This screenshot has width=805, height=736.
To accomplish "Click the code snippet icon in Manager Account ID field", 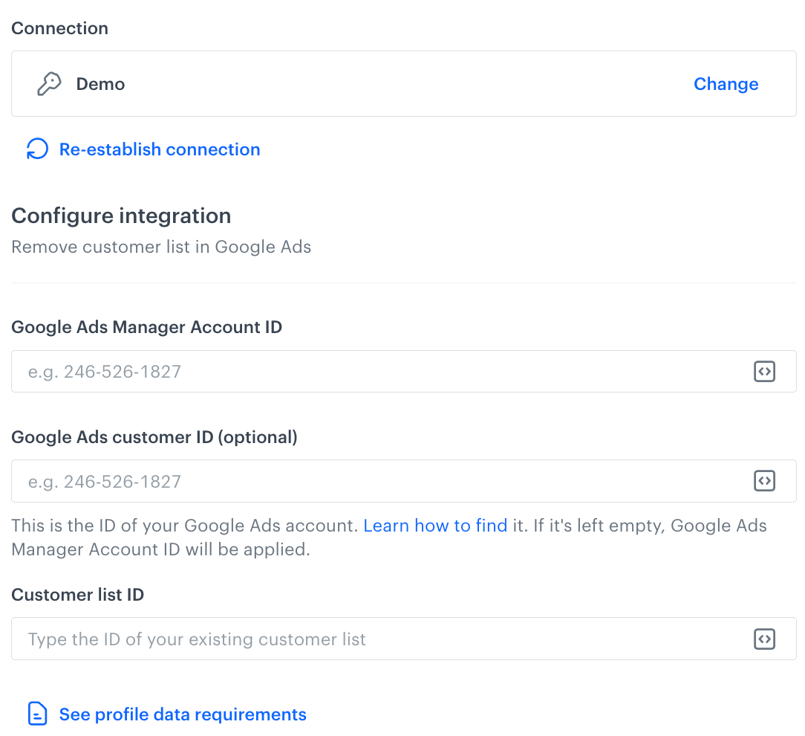I will (764, 372).
